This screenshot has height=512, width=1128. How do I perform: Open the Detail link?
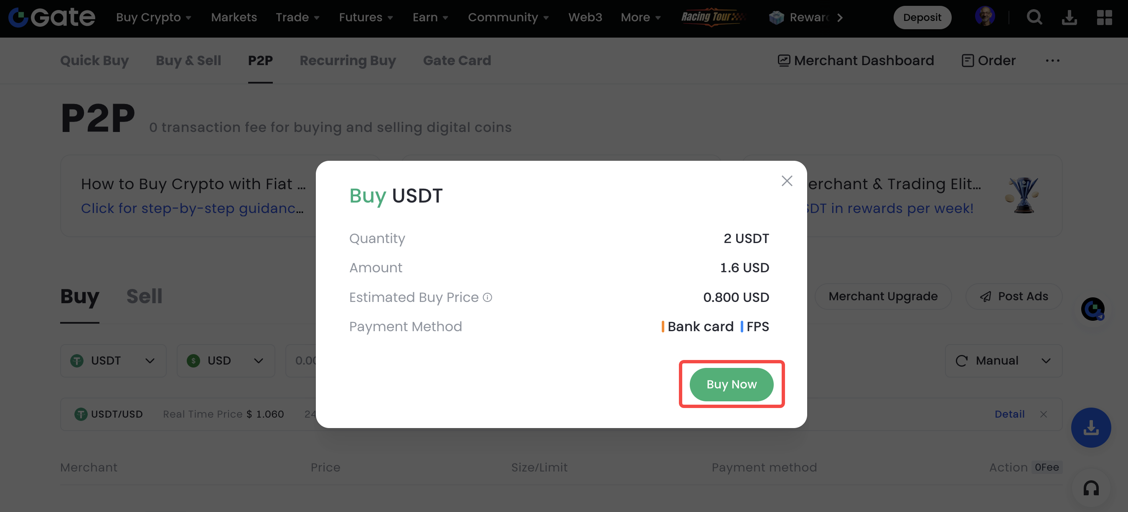(x=1009, y=414)
